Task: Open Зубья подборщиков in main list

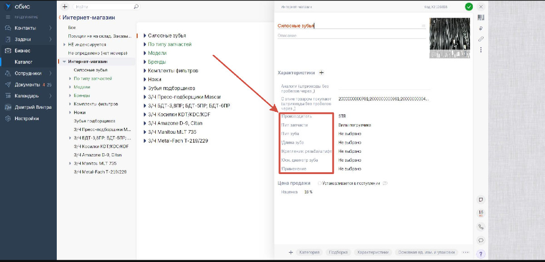Action: point(171,88)
